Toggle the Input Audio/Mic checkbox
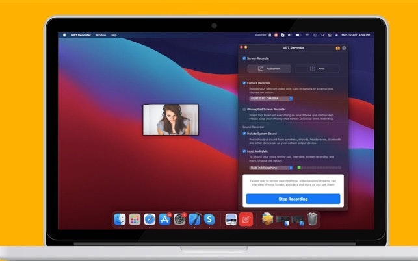This screenshot has width=418, height=261. [x=244, y=151]
